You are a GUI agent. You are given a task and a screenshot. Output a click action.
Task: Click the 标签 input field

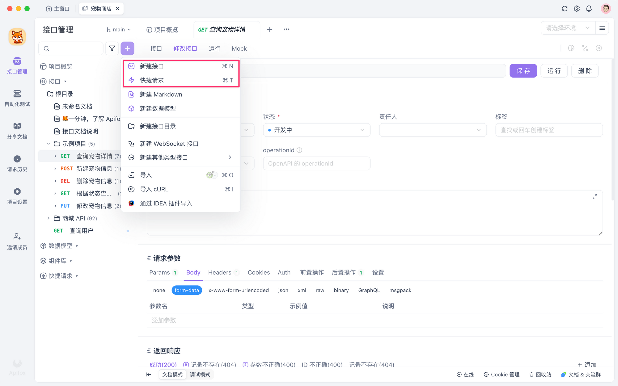click(549, 130)
